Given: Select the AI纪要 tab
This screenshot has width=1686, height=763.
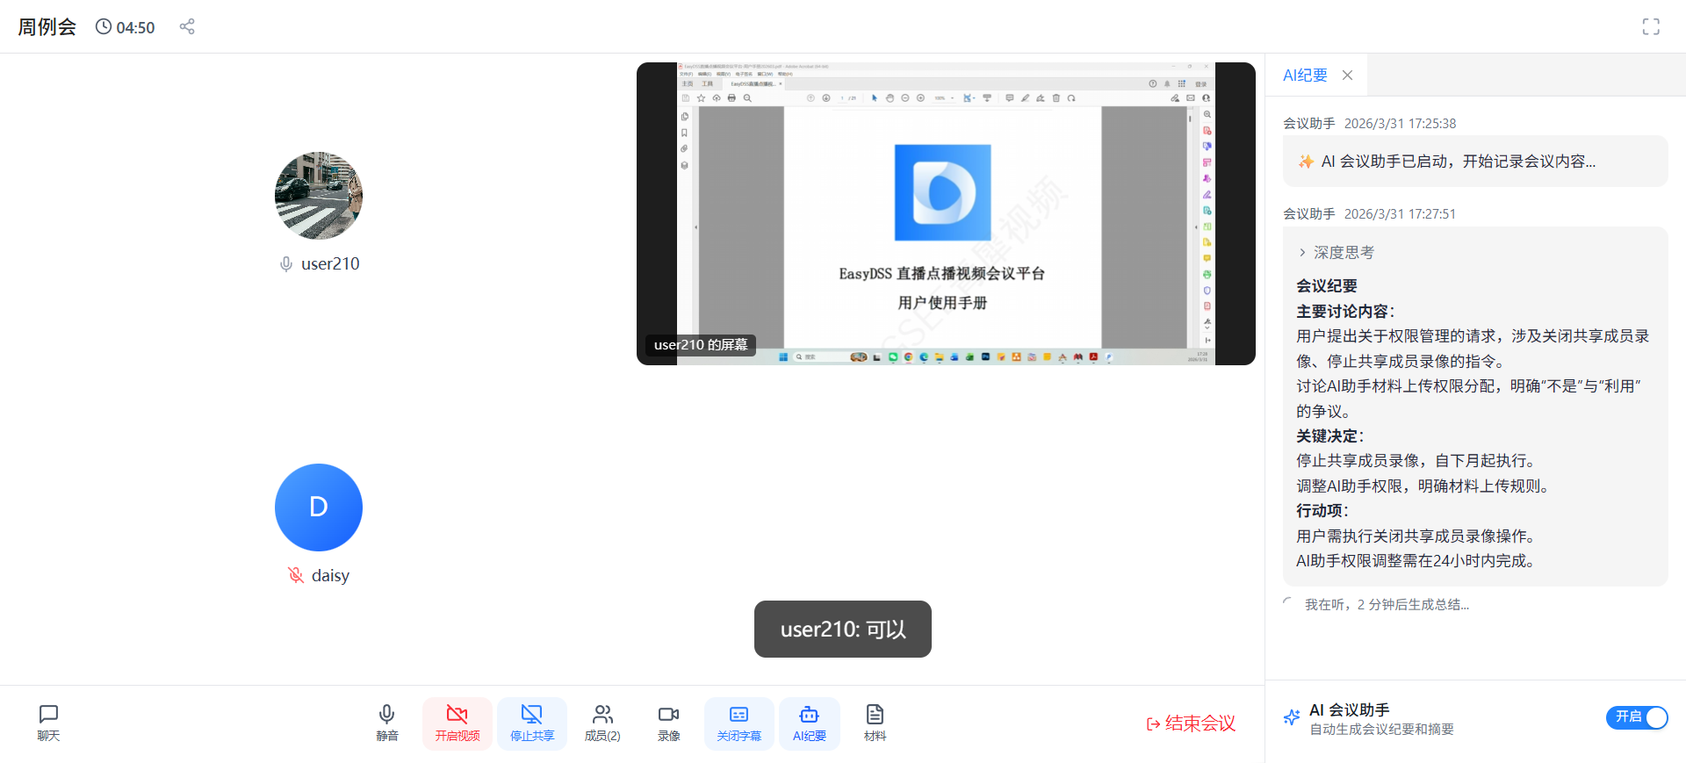Looking at the screenshot, I should (x=1305, y=76).
